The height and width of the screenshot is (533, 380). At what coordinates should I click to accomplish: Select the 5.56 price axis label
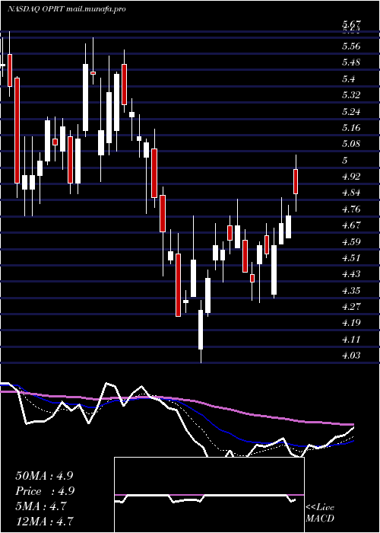[351, 46]
